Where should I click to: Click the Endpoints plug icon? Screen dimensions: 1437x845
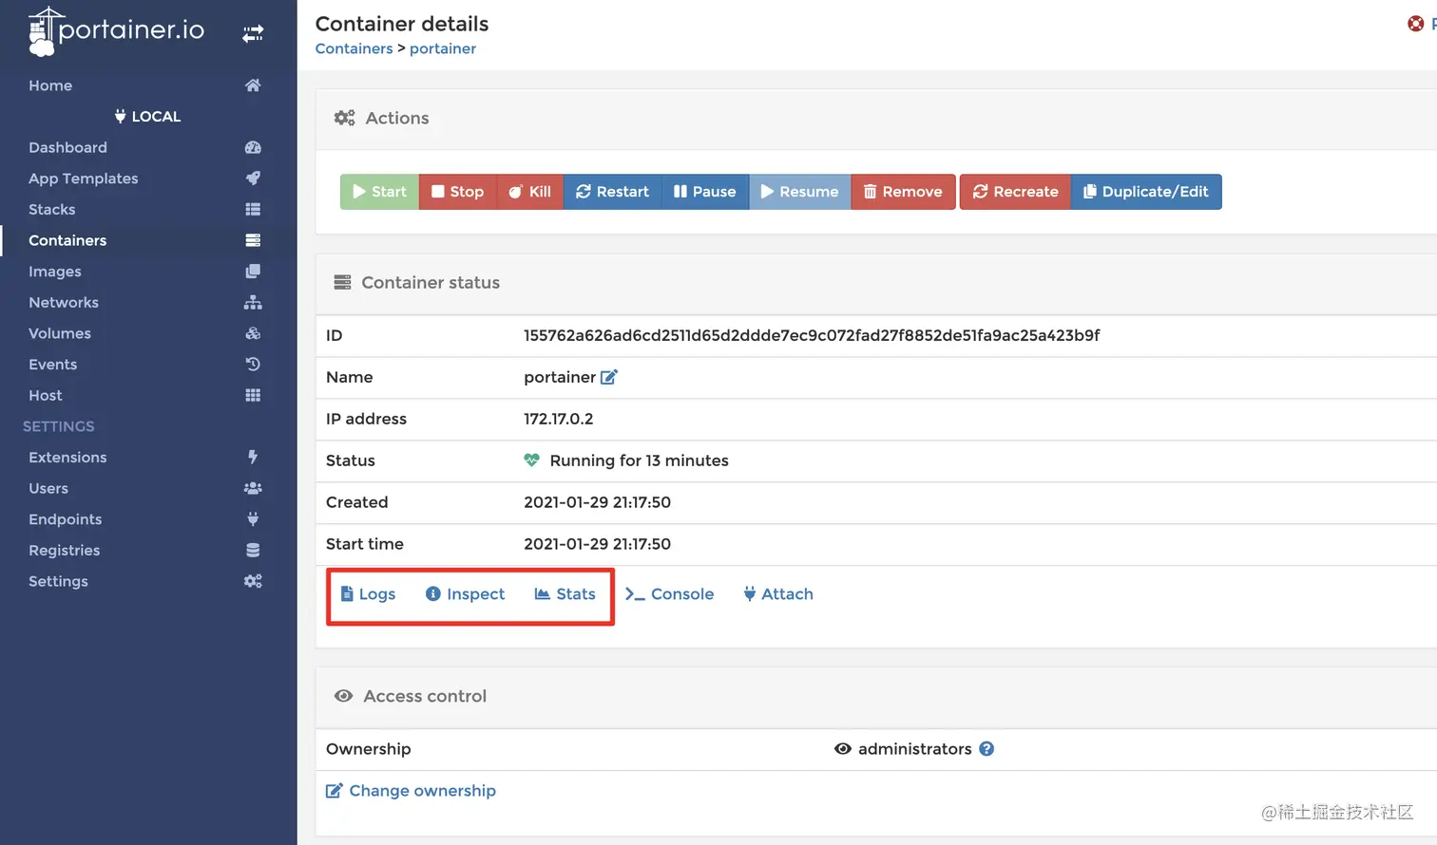coord(253,519)
